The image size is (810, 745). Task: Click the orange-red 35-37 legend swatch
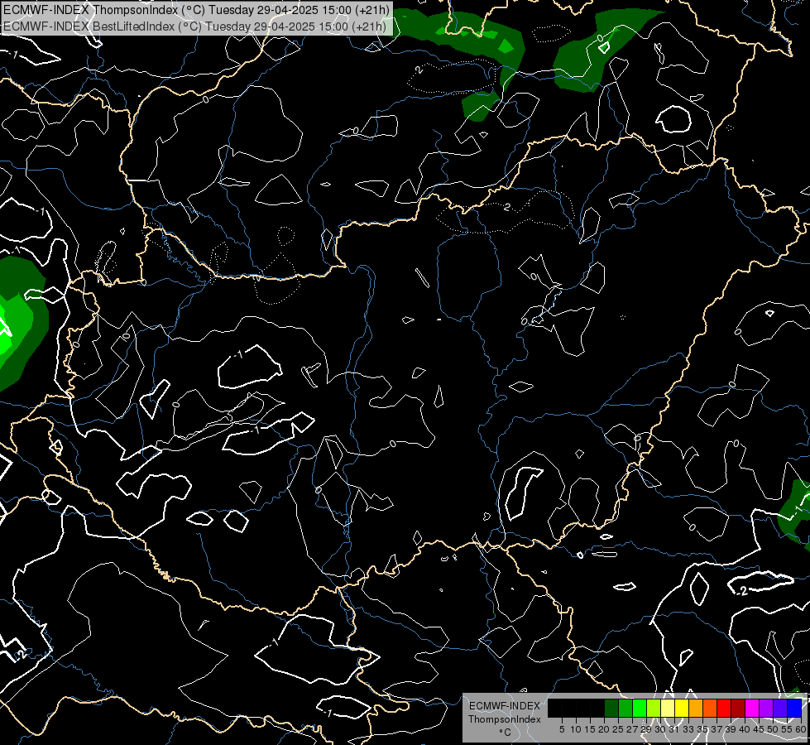tap(710, 708)
